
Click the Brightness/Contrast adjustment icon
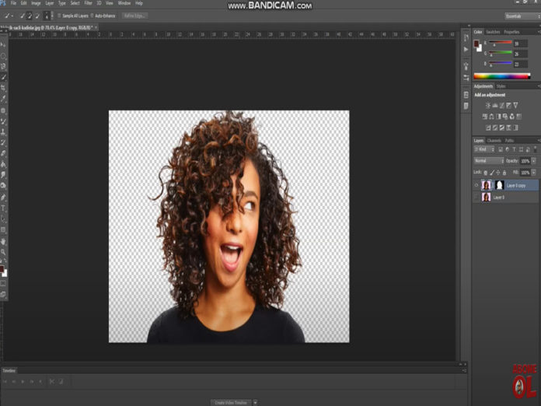click(x=487, y=105)
